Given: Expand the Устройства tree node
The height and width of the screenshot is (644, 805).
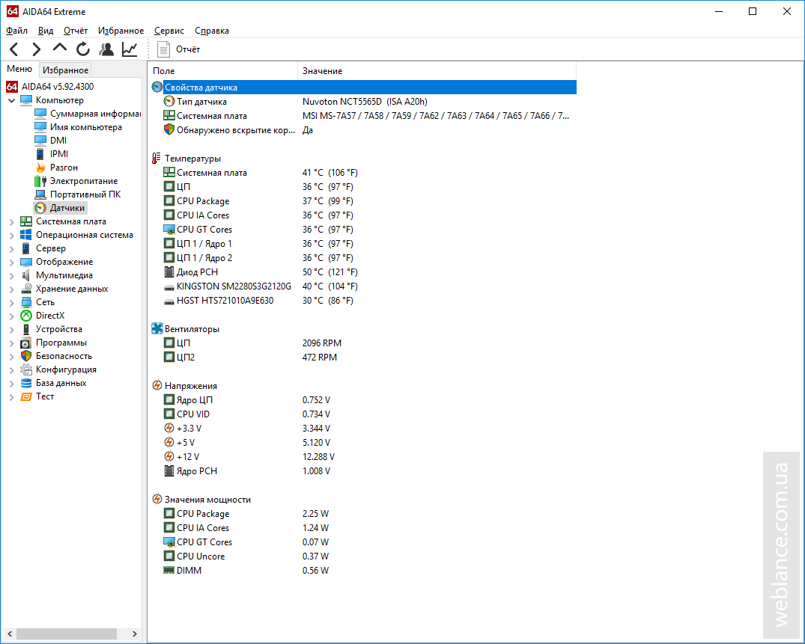Looking at the screenshot, I should click(12, 330).
